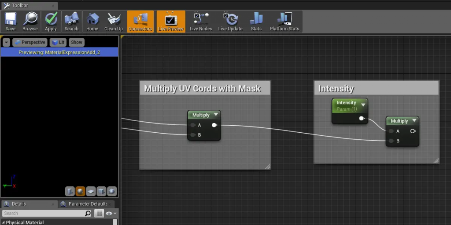Toggle the Connectors option off
Viewport: 451px width, 225px height.
pyautogui.click(x=140, y=22)
